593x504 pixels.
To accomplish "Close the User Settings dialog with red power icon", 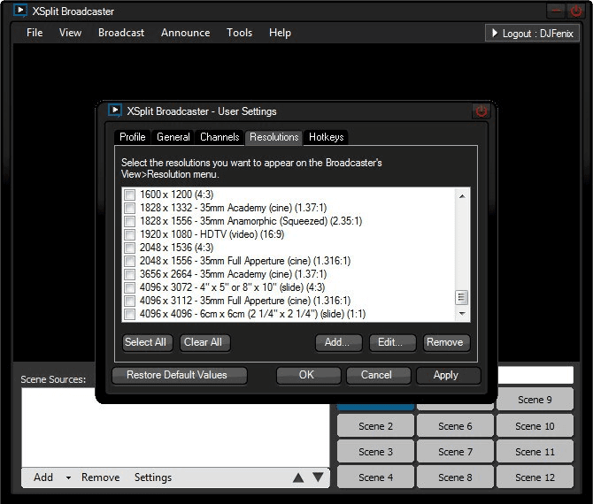I will (481, 111).
